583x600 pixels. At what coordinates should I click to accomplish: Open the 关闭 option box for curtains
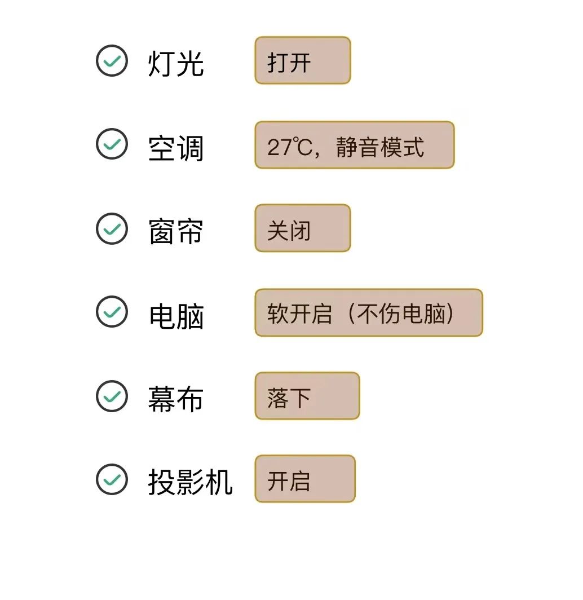[x=302, y=228]
